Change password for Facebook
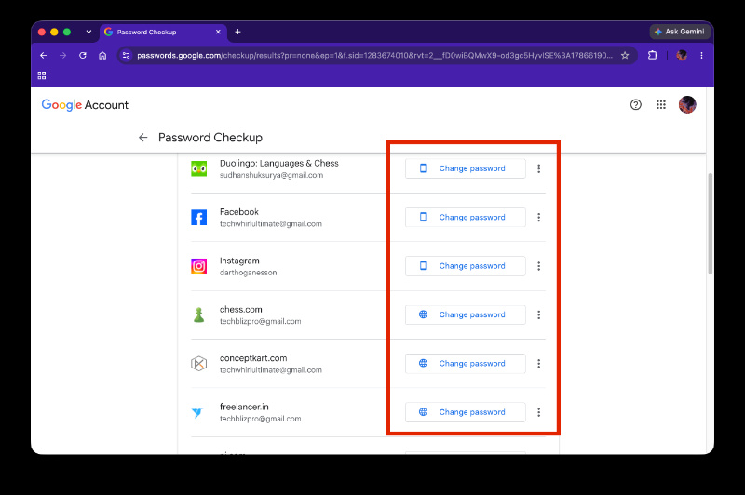This screenshot has width=745, height=495. click(465, 218)
